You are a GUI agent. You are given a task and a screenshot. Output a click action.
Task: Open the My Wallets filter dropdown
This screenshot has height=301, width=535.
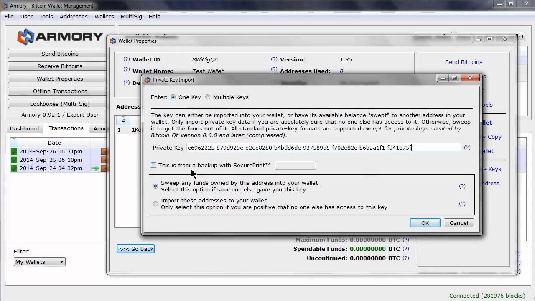[40, 262]
